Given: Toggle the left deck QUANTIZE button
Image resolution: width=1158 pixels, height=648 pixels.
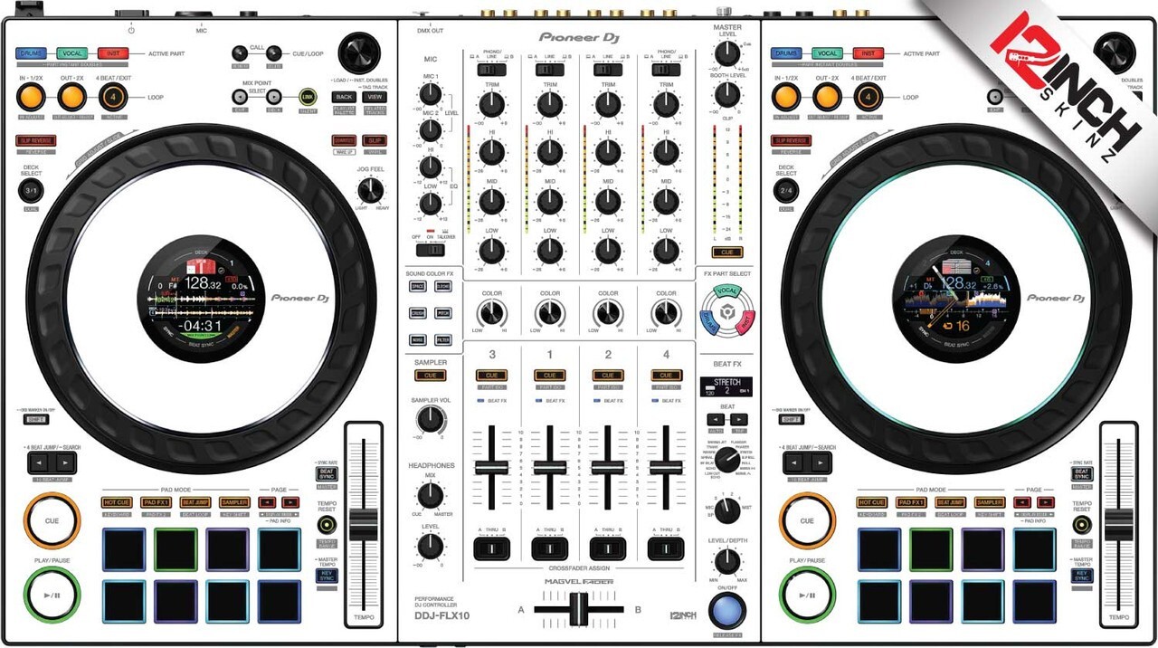Looking at the screenshot, I should 344,140.
